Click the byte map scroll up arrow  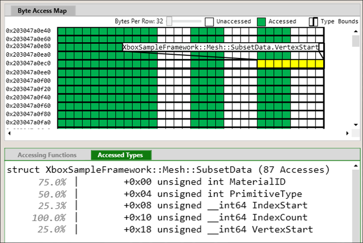[x=356, y=31]
